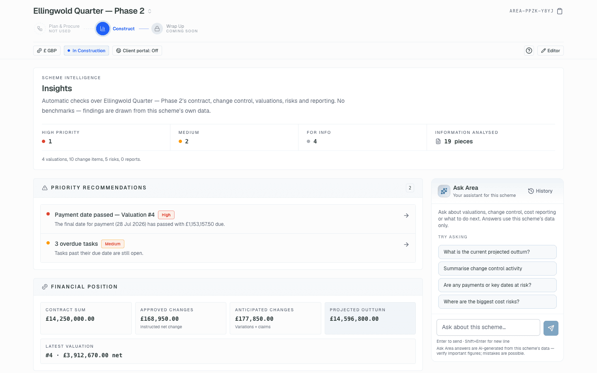Toggle the Client portal: Off setting
Screen dimensions: 597x373
point(137,51)
